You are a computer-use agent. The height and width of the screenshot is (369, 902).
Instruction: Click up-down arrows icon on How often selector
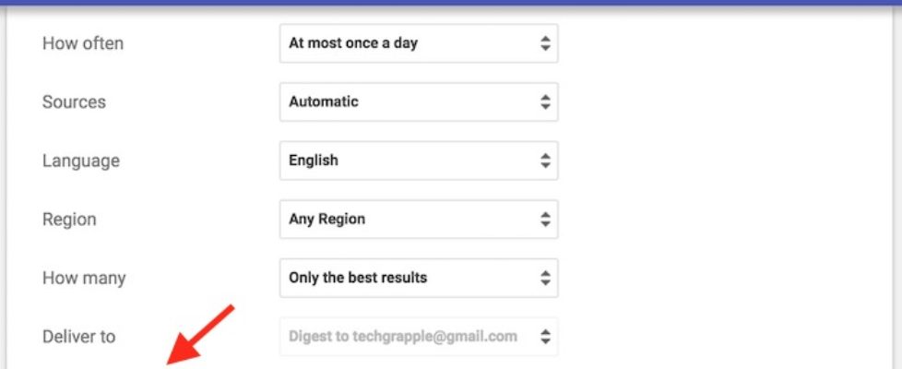point(545,43)
